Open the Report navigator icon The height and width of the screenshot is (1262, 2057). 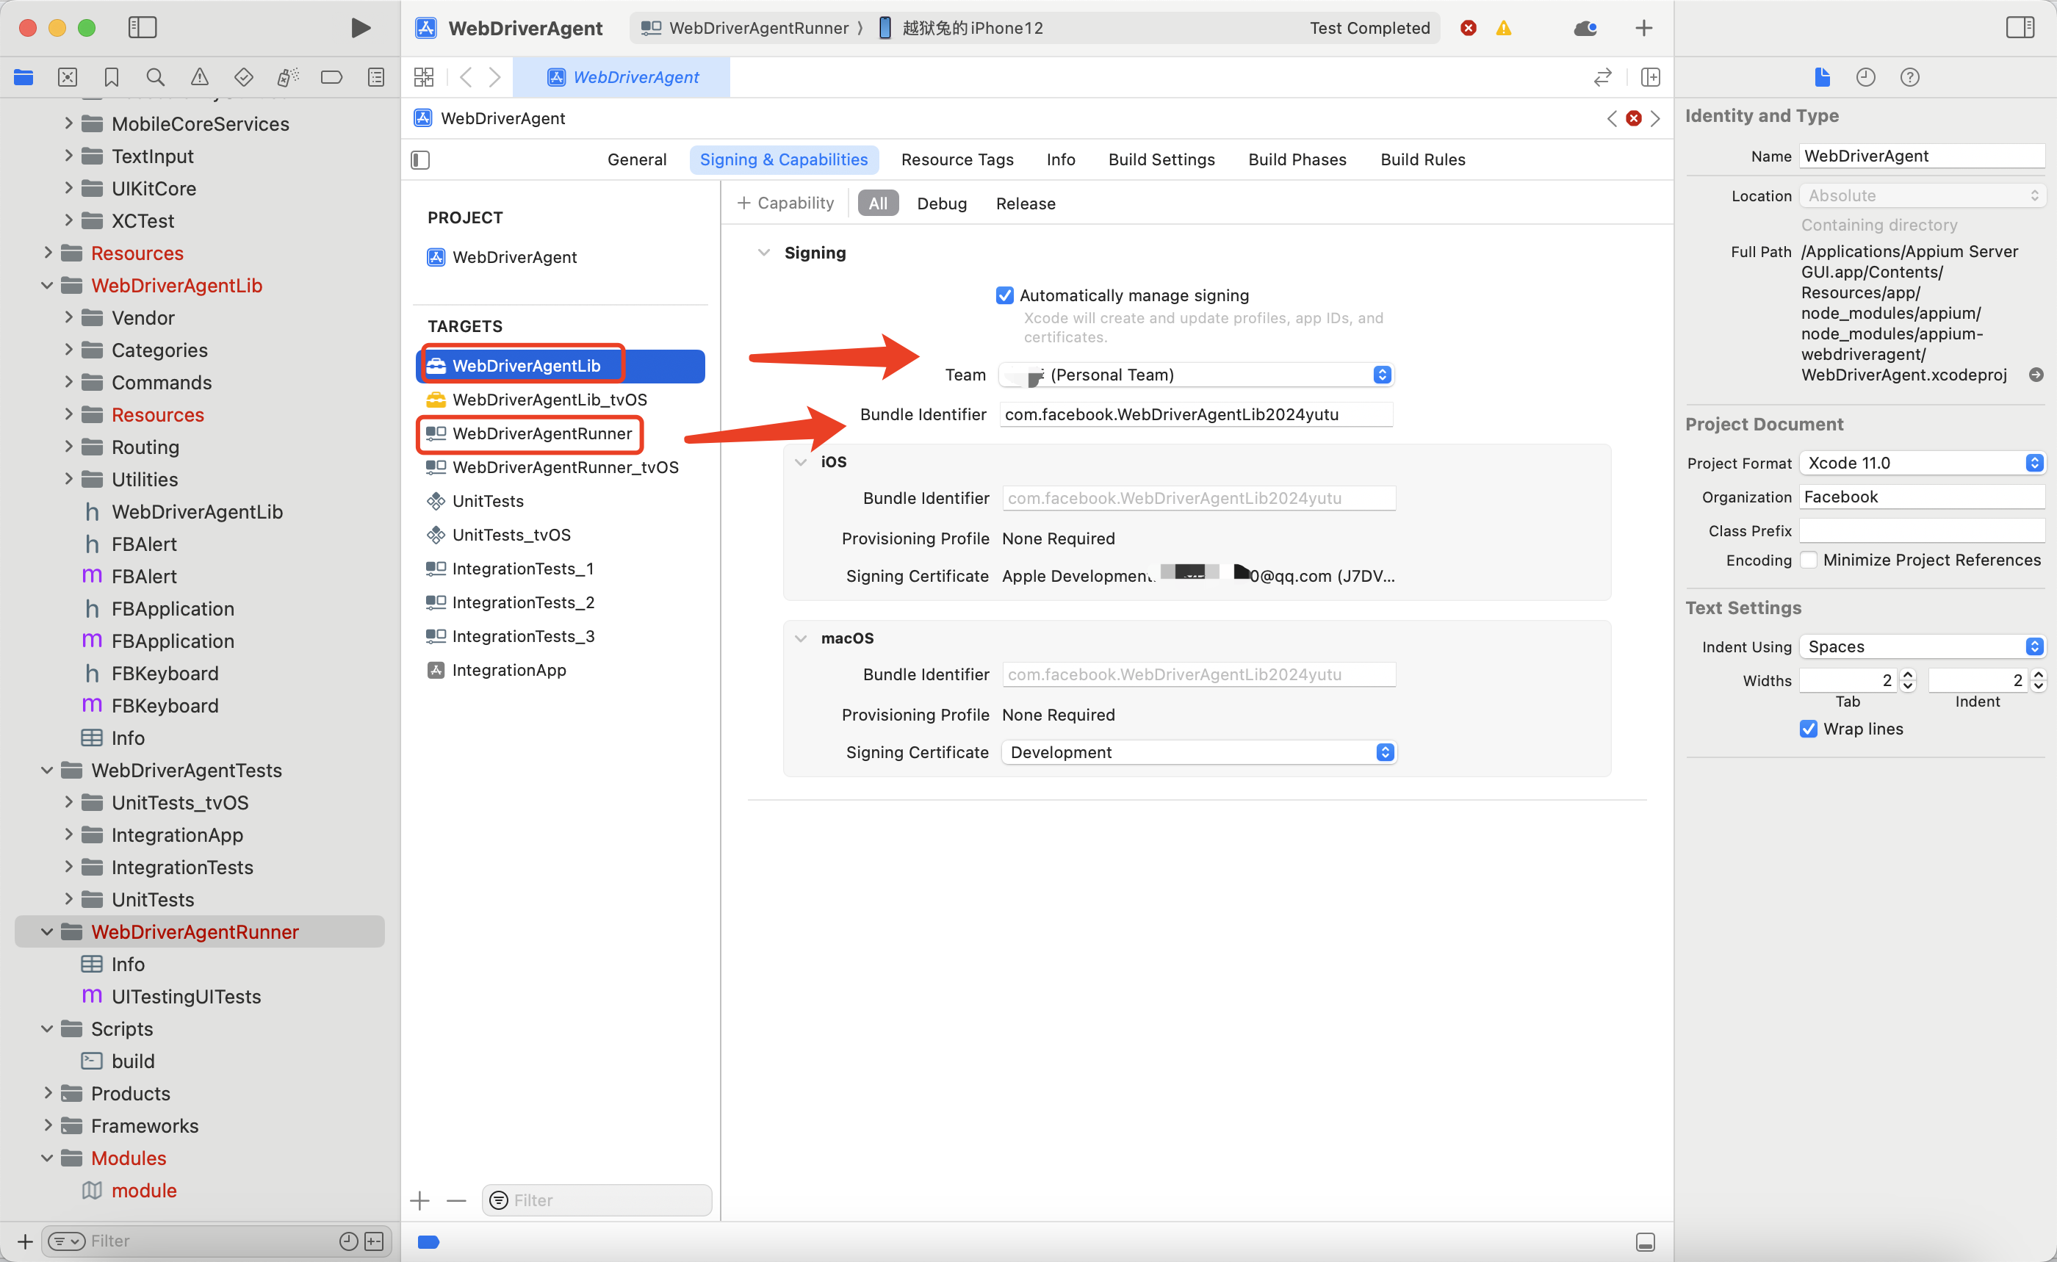pyautogui.click(x=376, y=78)
